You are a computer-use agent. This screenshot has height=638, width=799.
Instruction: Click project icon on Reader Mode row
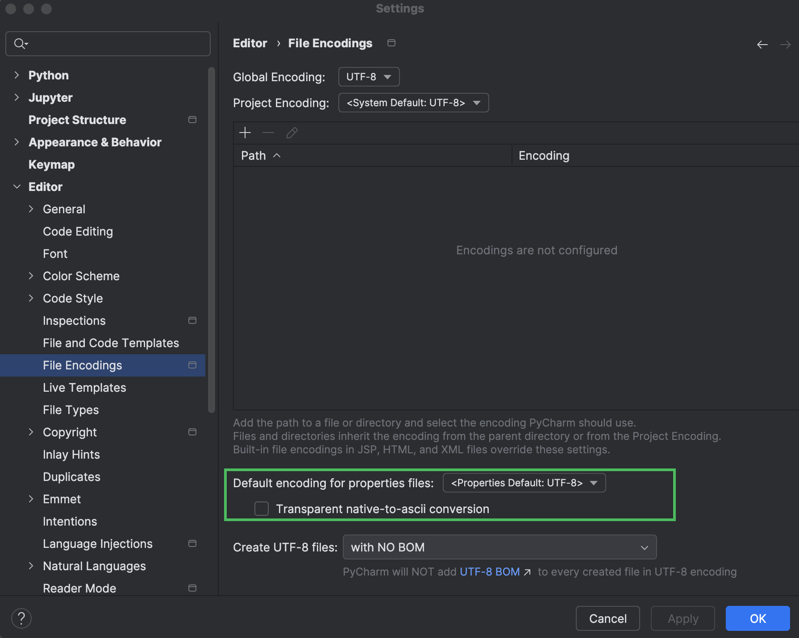tap(192, 588)
